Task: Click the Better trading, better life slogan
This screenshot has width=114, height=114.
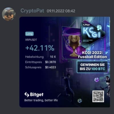Action: point(41,100)
